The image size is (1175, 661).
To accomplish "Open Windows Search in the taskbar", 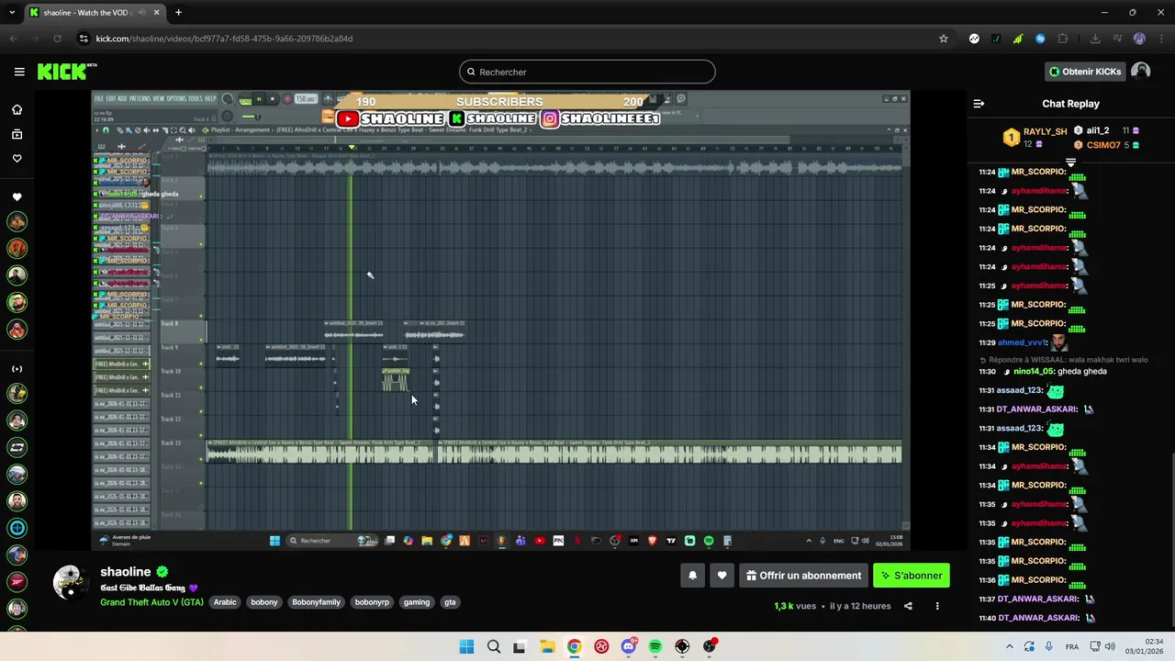I will coord(493,646).
